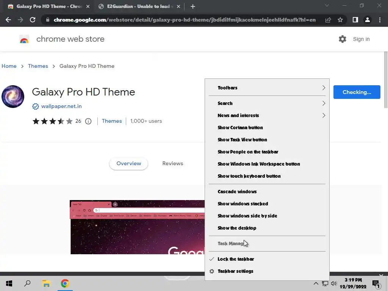This screenshot has width=388, height=291.
Task: Open the wallpaper.net.in publisher link
Action: pyautogui.click(x=61, y=106)
